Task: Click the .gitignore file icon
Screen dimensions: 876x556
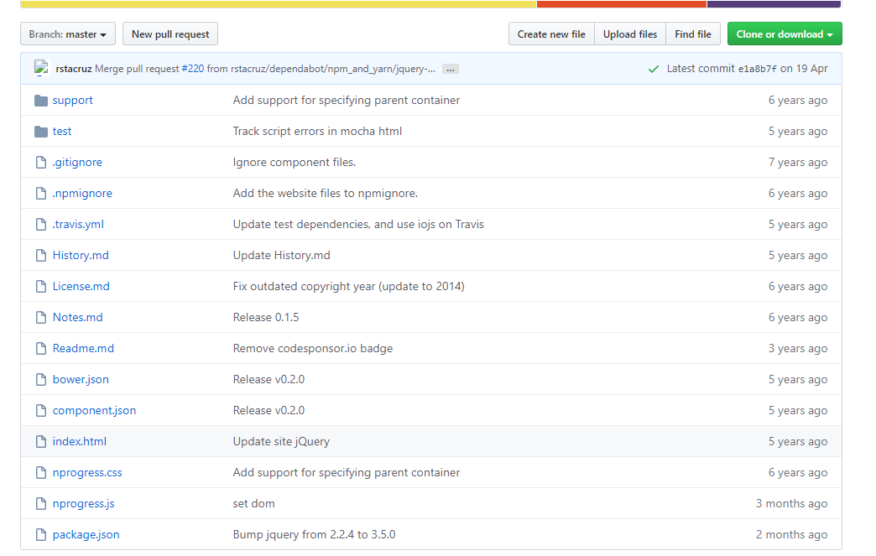Action: pyautogui.click(x=41, y=163)
